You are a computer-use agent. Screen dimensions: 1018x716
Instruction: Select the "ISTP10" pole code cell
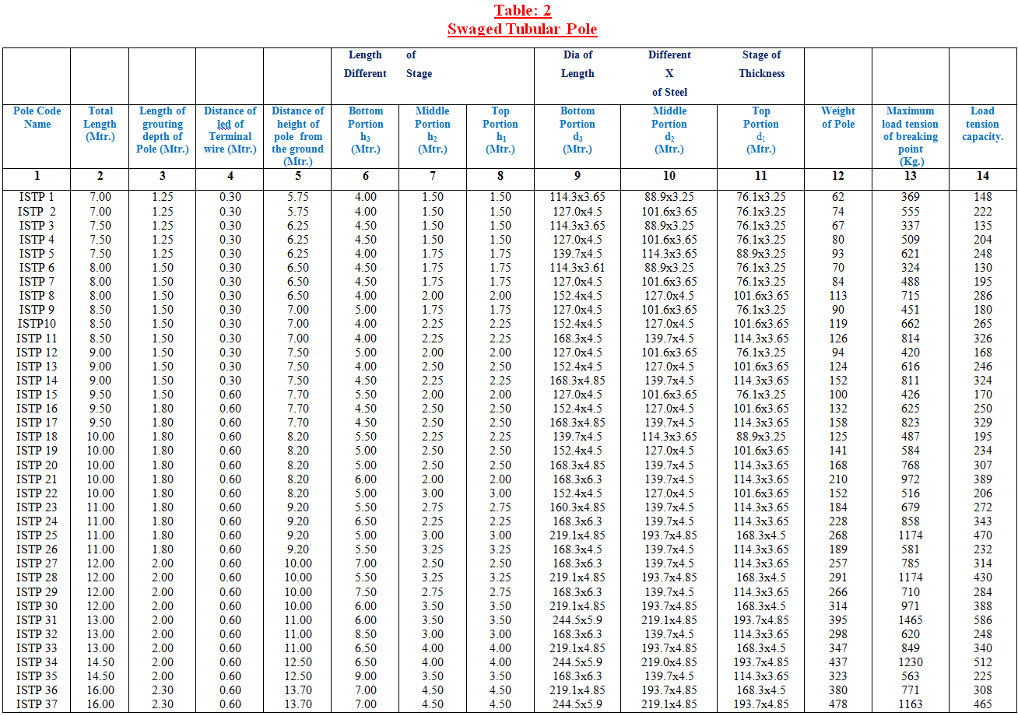tap(37, 324)
